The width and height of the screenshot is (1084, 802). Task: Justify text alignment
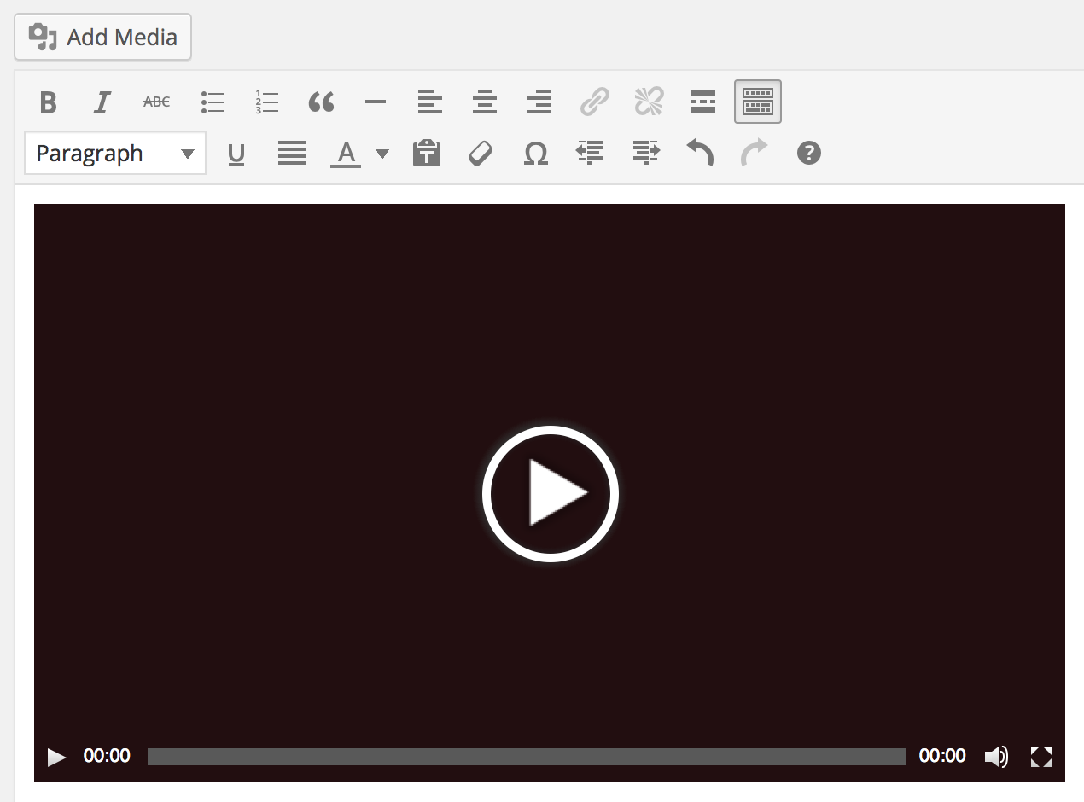[292, 154]
